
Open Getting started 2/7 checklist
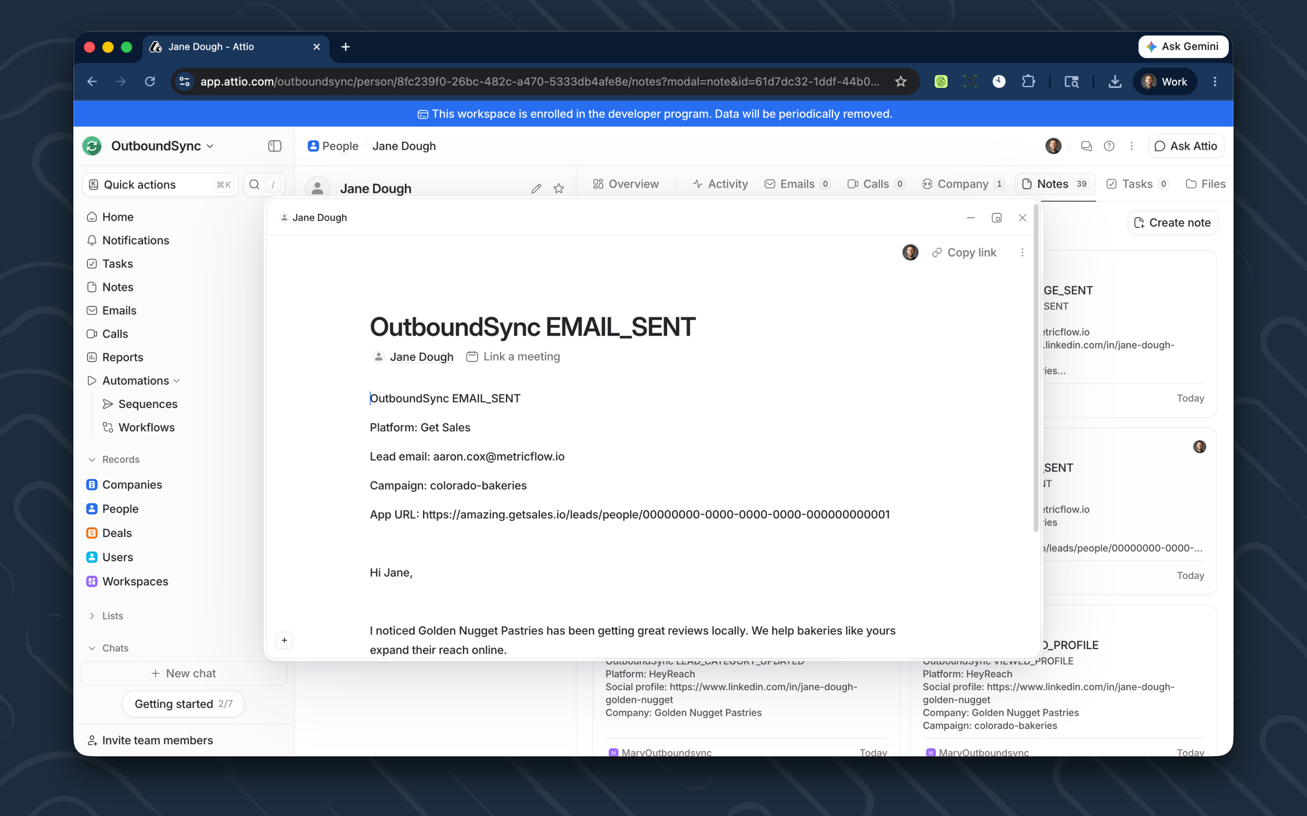pyautogui.click(x=184, y=704)
